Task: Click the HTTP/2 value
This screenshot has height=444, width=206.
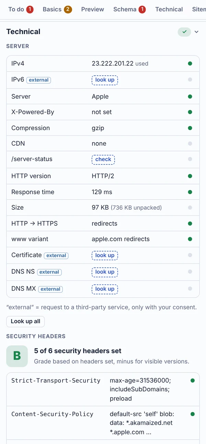Action: (103, 176)
